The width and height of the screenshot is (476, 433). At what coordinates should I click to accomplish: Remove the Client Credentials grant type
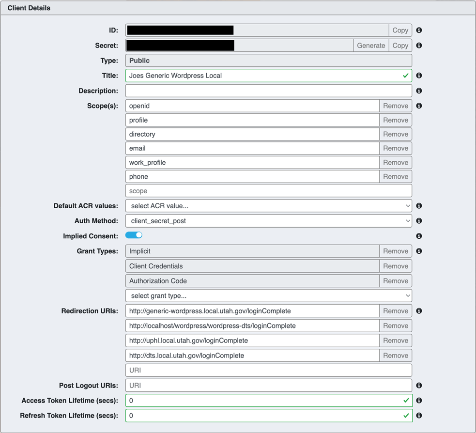[x=396, y=266]
